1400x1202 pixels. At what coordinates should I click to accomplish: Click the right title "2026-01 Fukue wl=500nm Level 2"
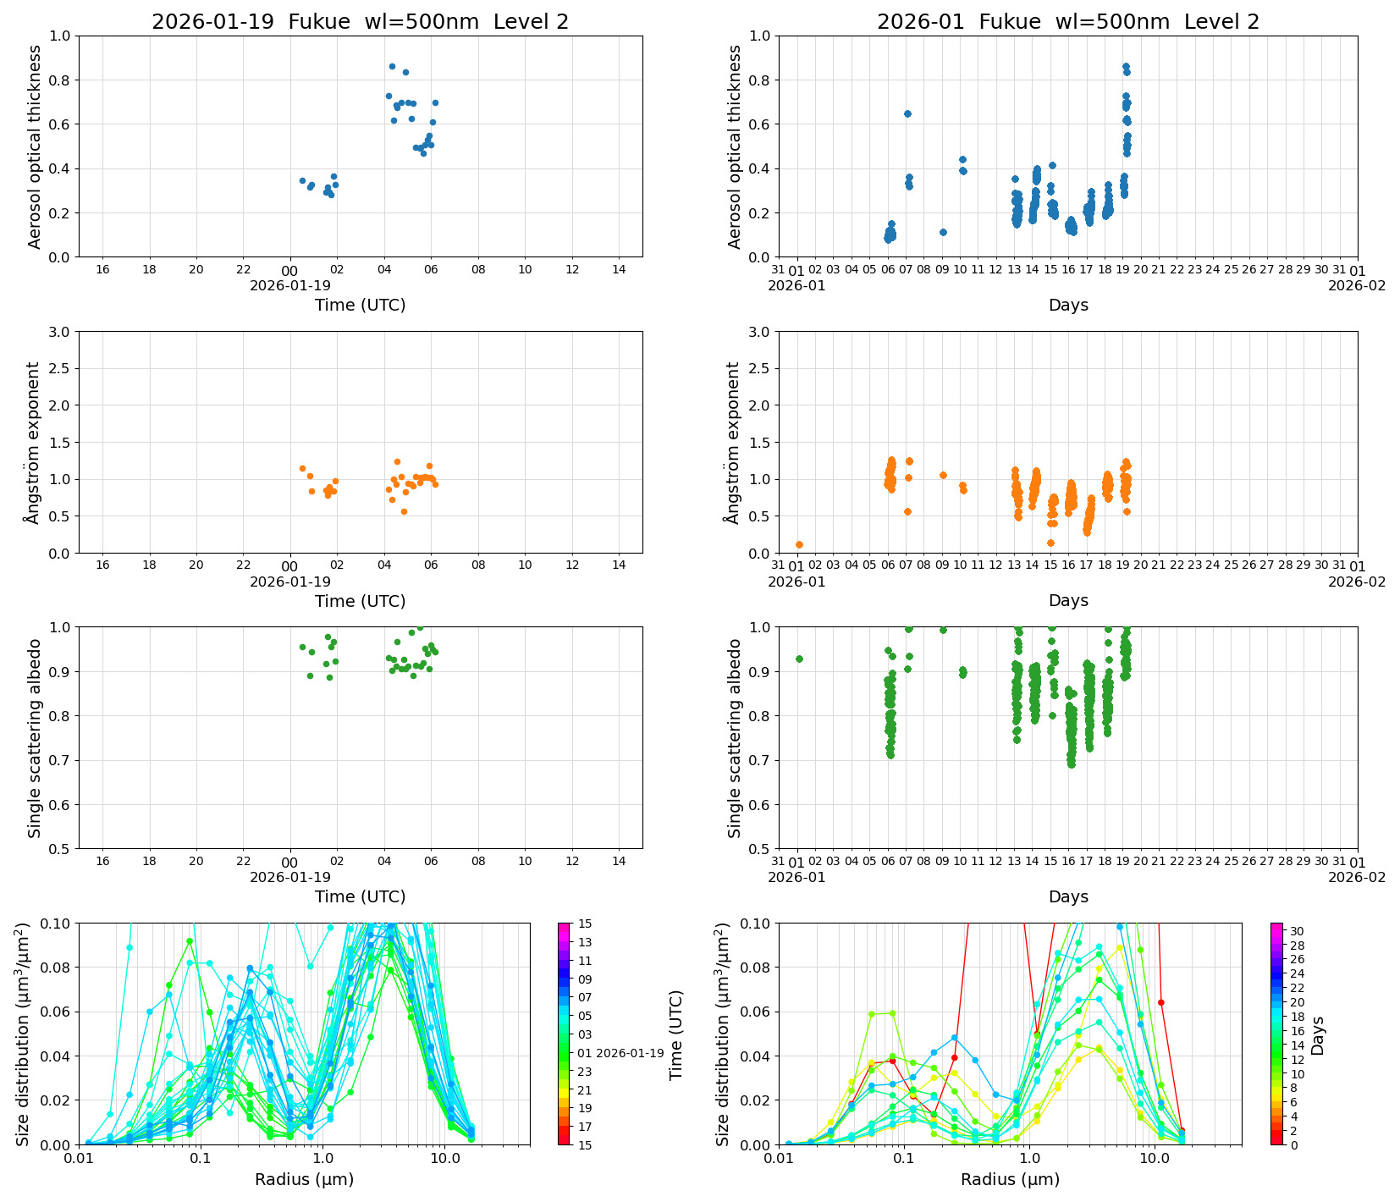[x=1067, y=22]
